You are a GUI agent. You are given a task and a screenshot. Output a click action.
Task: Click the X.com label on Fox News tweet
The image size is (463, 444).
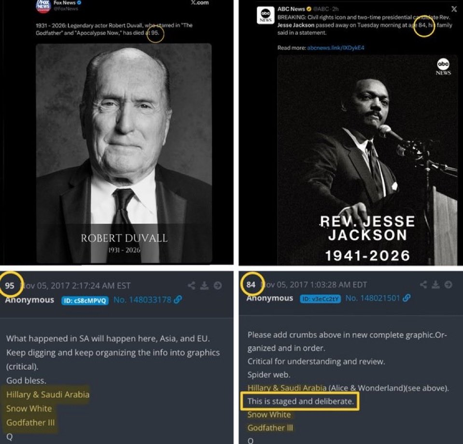pos(199,2)
